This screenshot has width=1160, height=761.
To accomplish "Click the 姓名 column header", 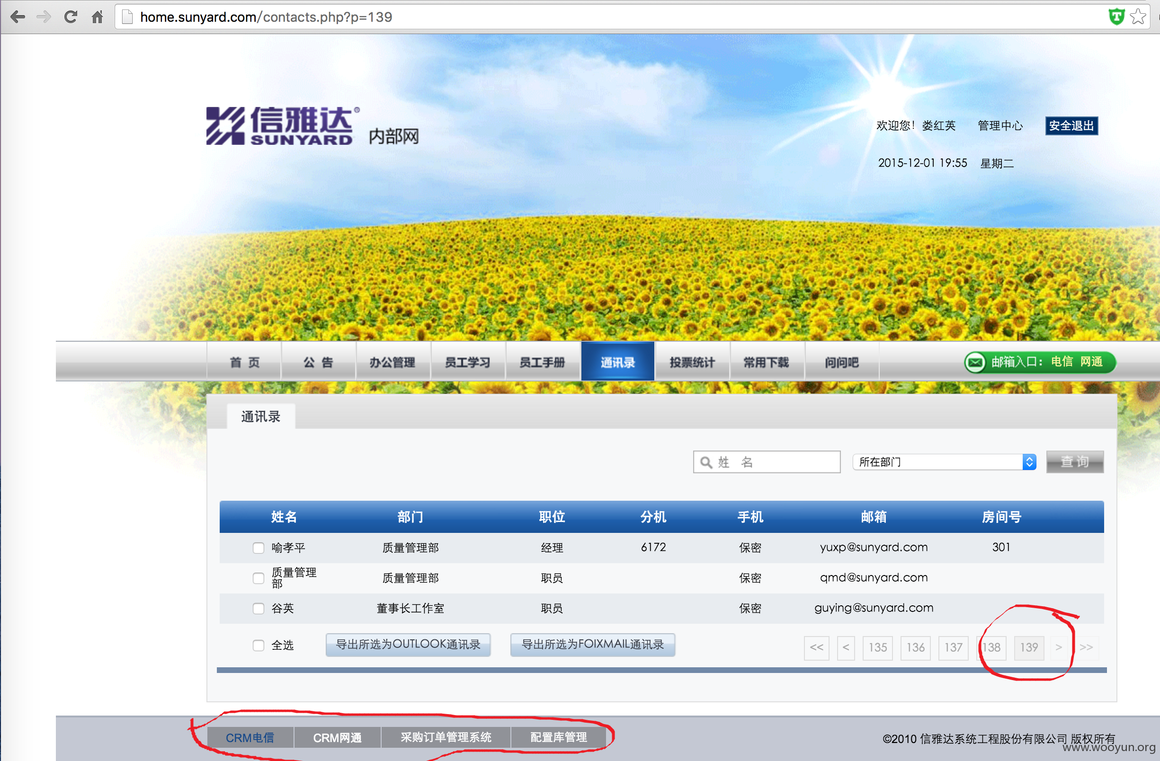I will coord(284,516).
